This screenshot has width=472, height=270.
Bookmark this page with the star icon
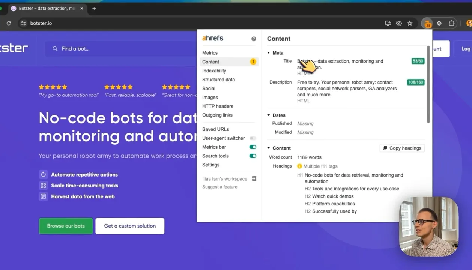click(410, 23)
